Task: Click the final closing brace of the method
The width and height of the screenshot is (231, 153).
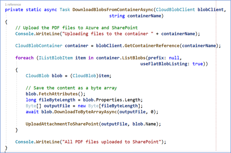Action: coord(6,148)
